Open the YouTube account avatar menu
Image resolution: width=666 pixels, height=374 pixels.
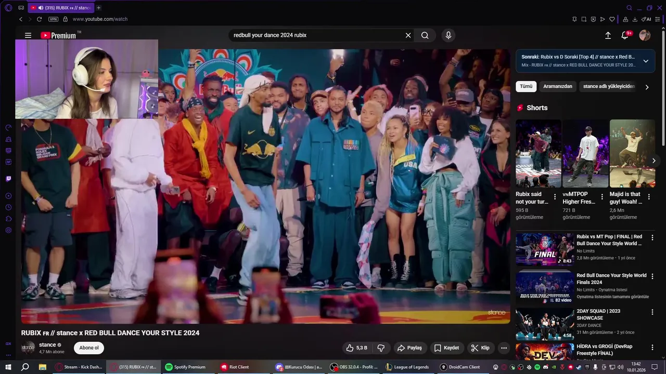(645, 35)
